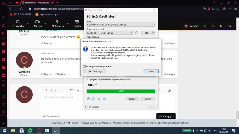Expand 'gelişmiş biçimlendirme seçeneklerini göster'
The width and height of the screenshot is (239, 134).
click(x=108, y=80)
